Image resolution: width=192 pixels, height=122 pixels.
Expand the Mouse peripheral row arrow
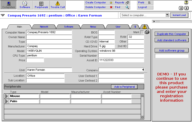point(6,96)
